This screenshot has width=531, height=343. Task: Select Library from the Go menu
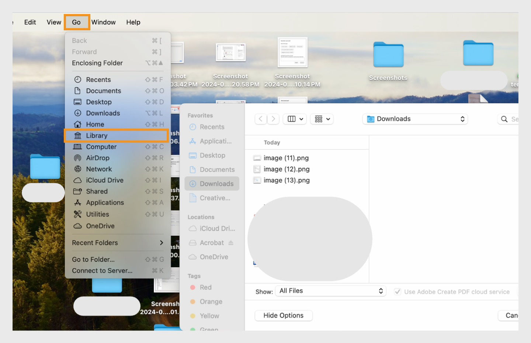point(97,135)
